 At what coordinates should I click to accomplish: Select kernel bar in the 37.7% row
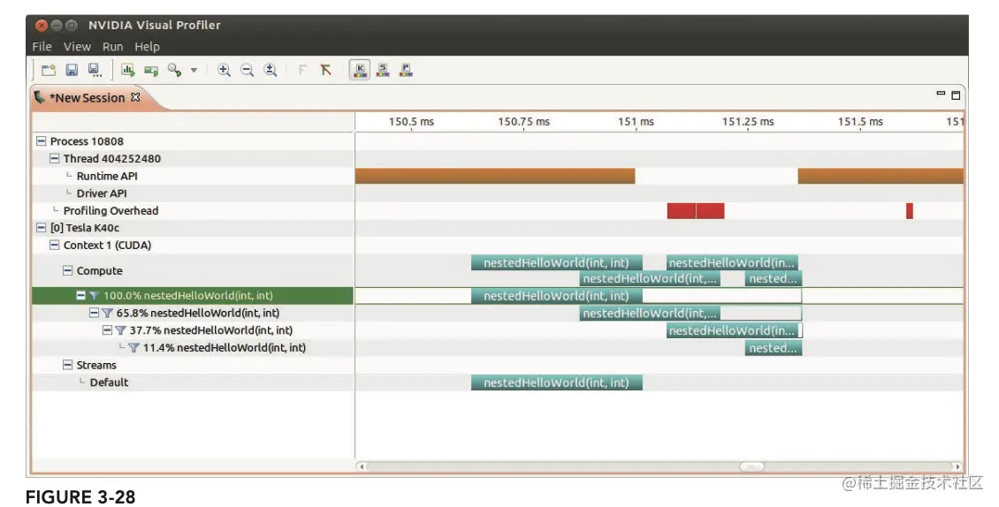pyautogui.click(x=733, y=330)
